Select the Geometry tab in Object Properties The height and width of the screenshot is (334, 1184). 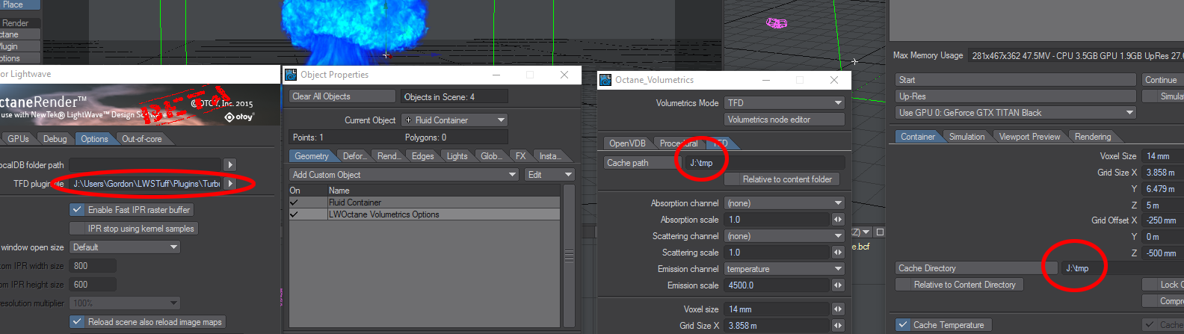(312, 156)
